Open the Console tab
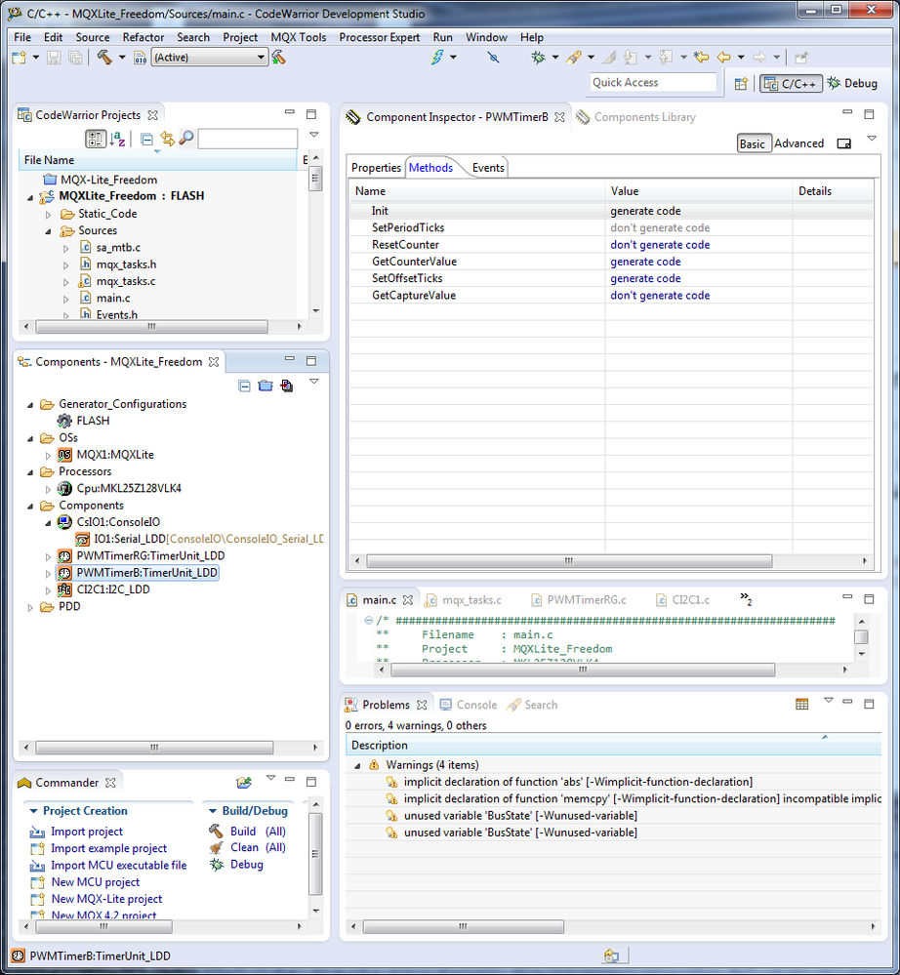Image resolution: width=900 pixels, height=975 pixels. point(469,705)
